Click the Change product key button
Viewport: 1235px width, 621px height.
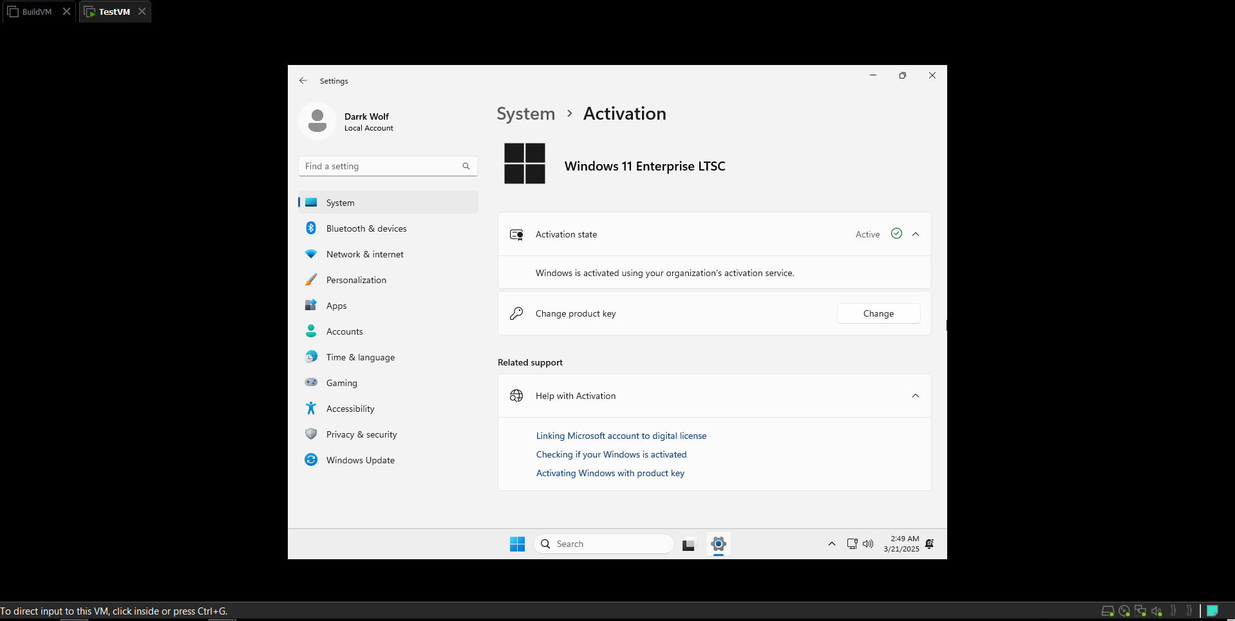point(878,313)
